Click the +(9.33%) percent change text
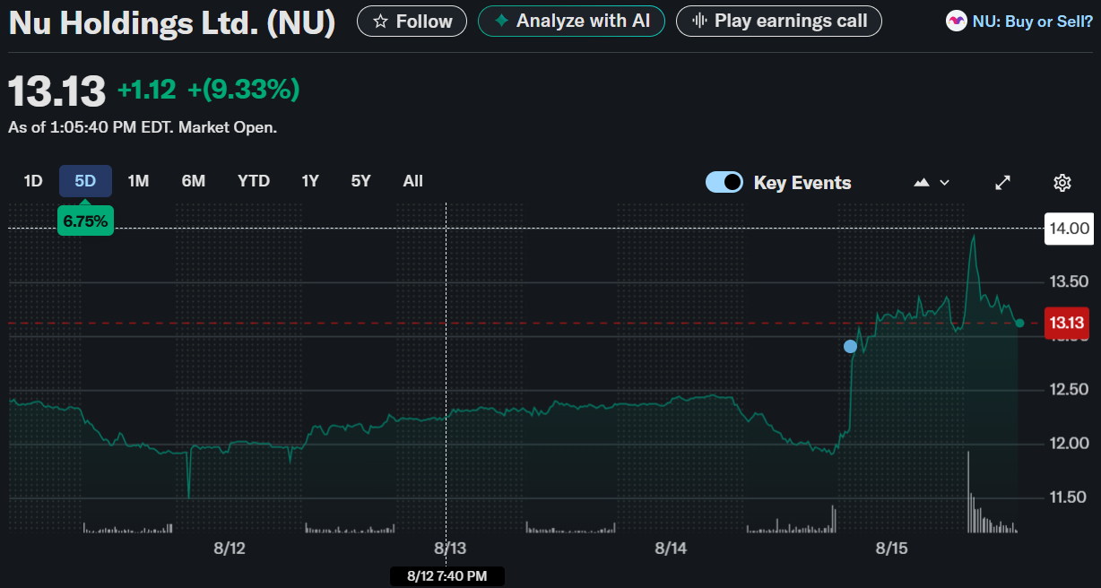The height and width of the screenshot is (588, 1101). pos(243,89)
